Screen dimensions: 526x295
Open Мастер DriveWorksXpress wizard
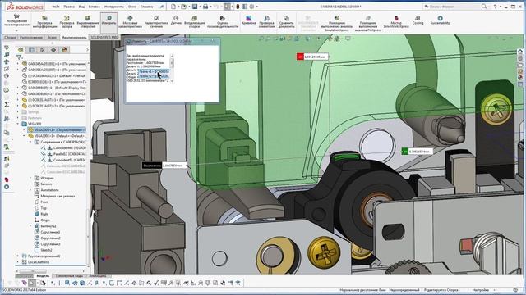click(x=396, y=22)
